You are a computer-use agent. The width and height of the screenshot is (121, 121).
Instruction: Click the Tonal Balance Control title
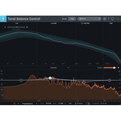[24, 19]
